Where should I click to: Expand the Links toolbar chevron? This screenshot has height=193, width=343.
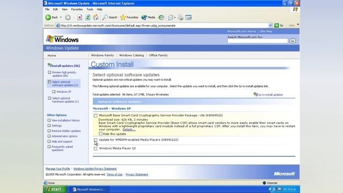tap(298, 25)
